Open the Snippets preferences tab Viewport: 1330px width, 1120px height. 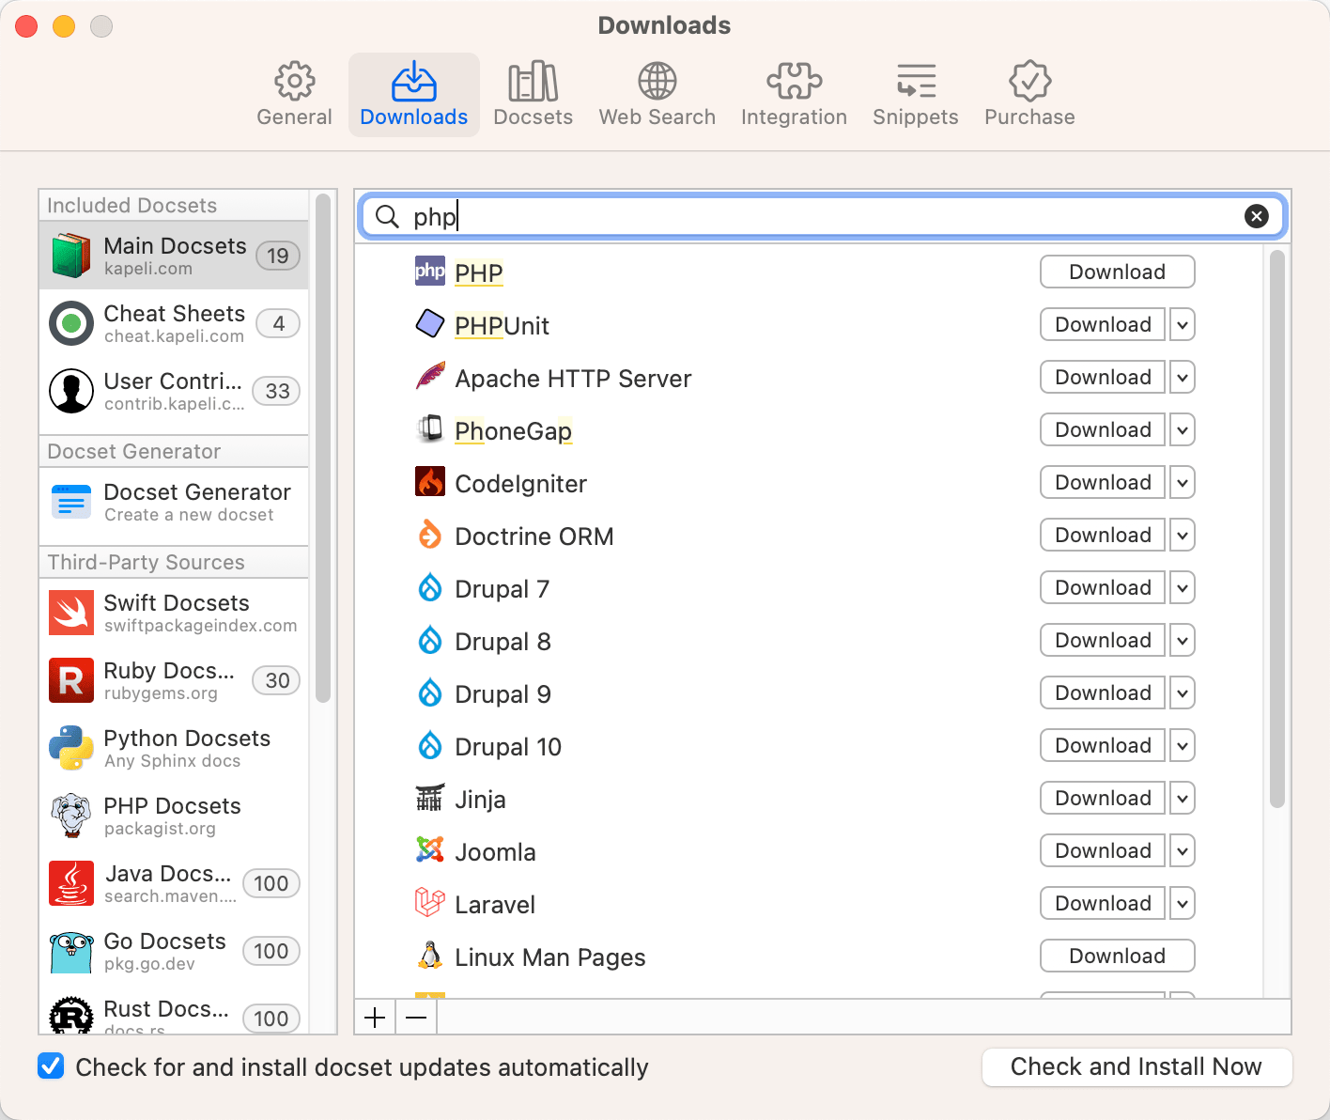point(915,95)
